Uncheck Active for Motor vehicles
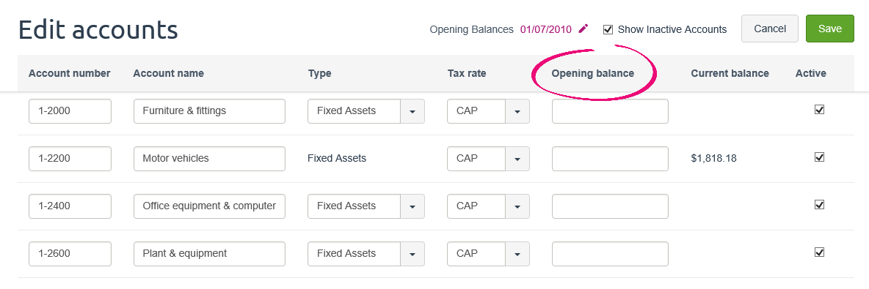The height and width of the screenshot is (289, 869). click(x=819, y=157)
